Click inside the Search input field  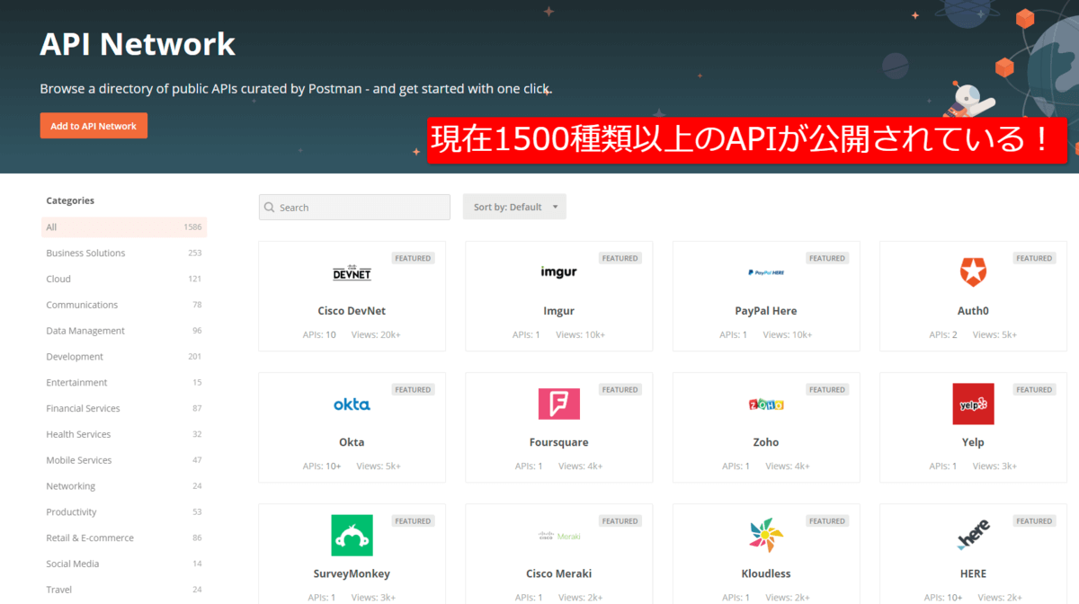coord(354,208)
